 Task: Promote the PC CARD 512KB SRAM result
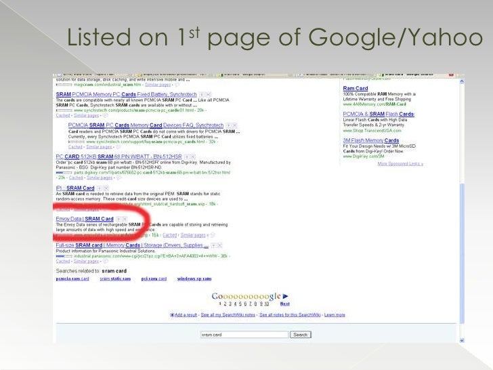[187, 157]
